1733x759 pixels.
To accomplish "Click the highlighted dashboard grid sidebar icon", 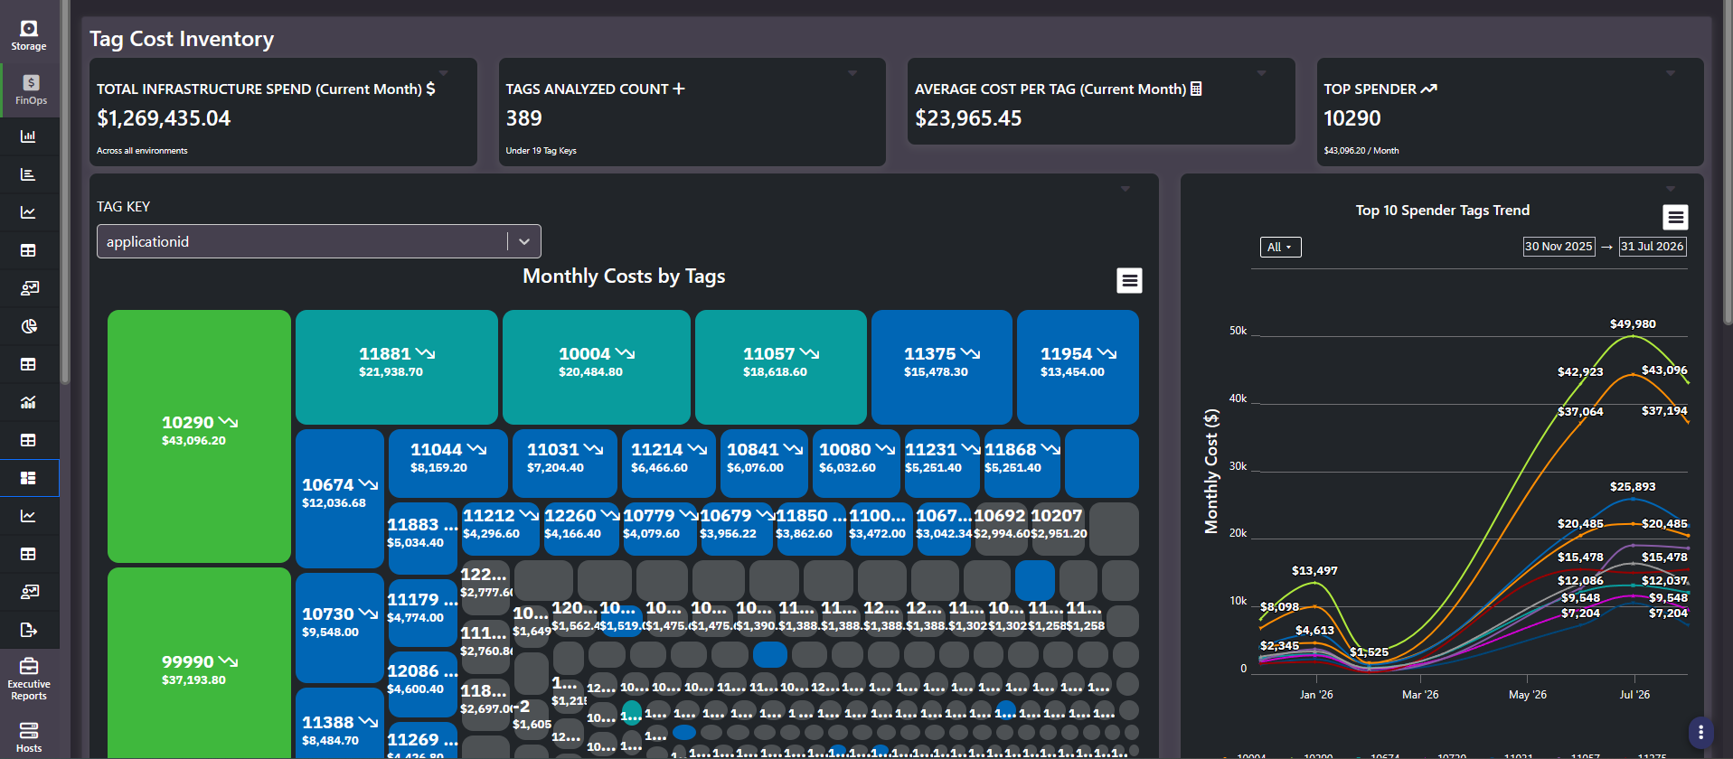I will [29, 478].
